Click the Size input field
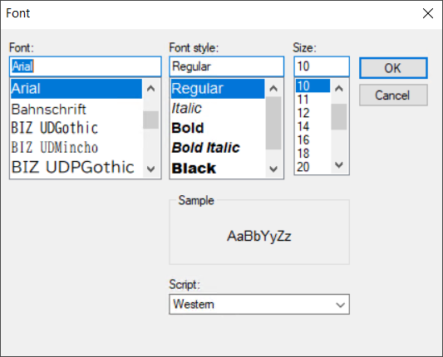The image size is (443, 357). click(322, 66)
